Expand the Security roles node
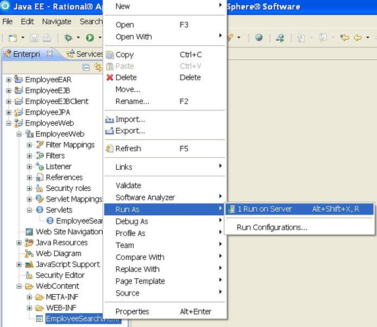Viewport: 377px width, 327px height. coord(30,188)
